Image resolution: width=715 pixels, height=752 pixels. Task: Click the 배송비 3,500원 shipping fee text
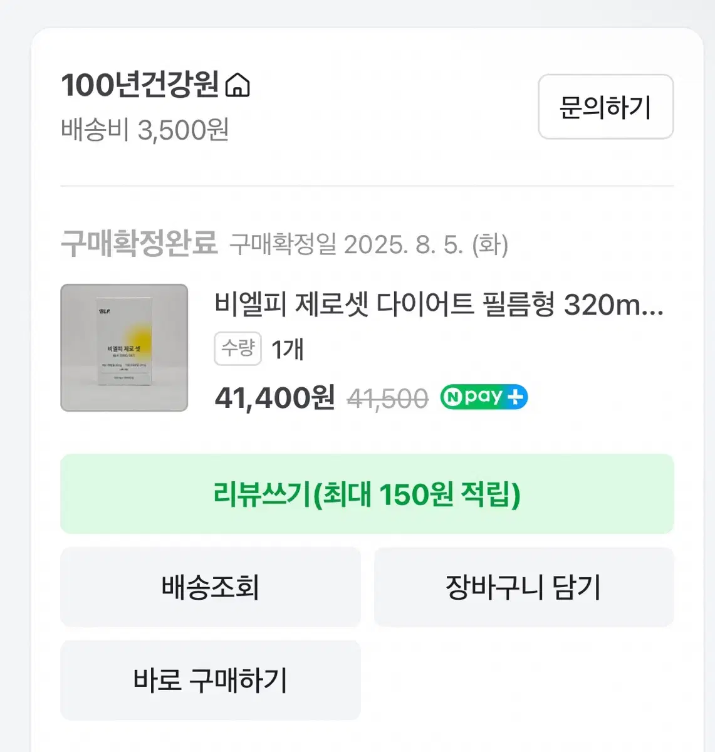[x=145, y=130]
